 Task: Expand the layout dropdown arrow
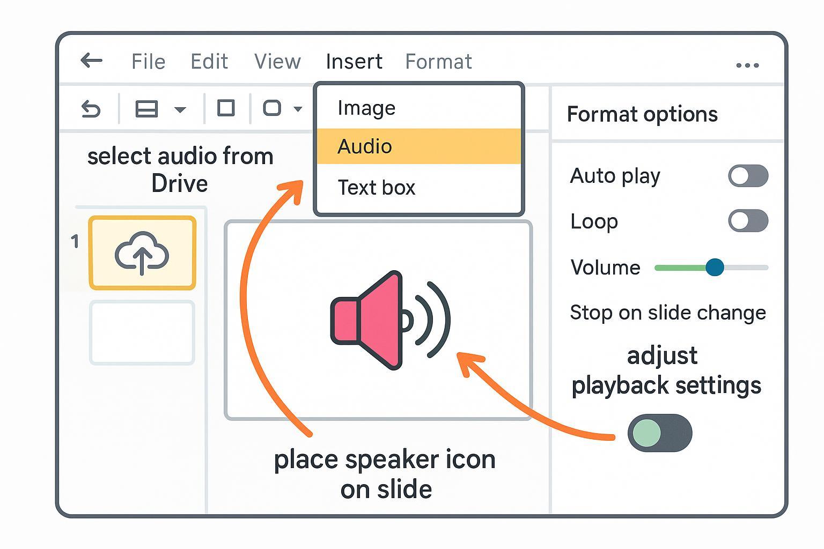pos(180,110)
